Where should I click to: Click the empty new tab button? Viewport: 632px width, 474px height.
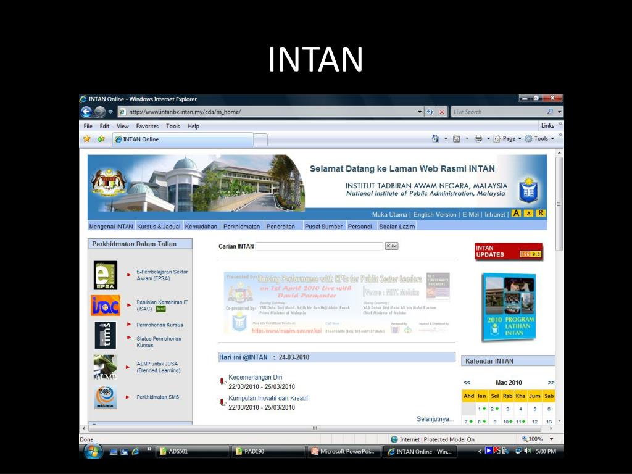point(260,139)
